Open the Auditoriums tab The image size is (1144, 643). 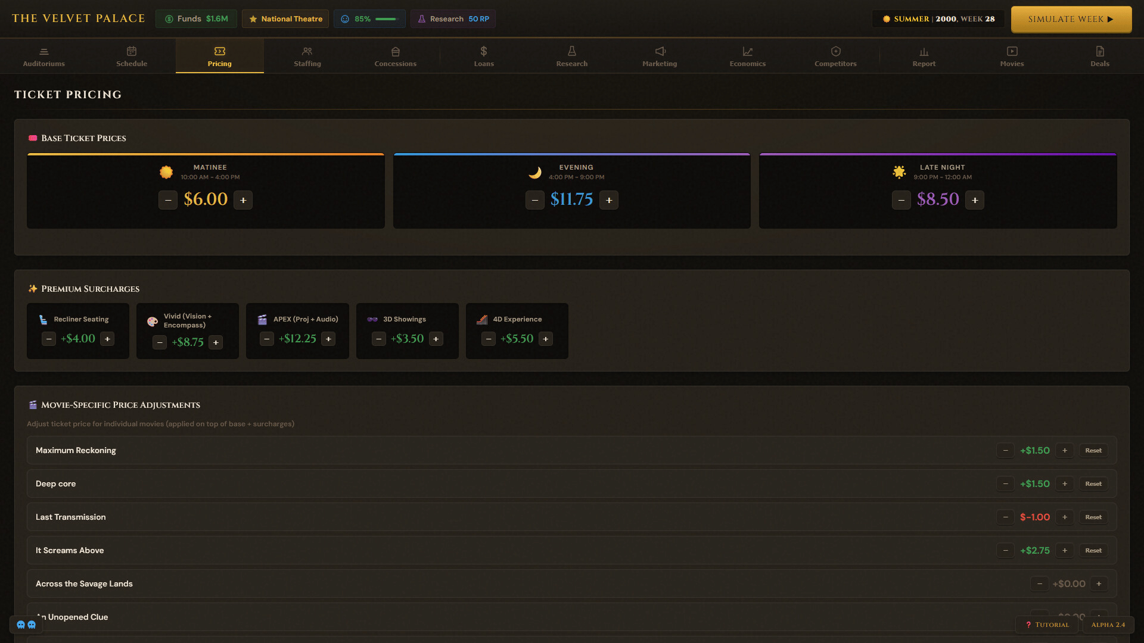point(43,57)
